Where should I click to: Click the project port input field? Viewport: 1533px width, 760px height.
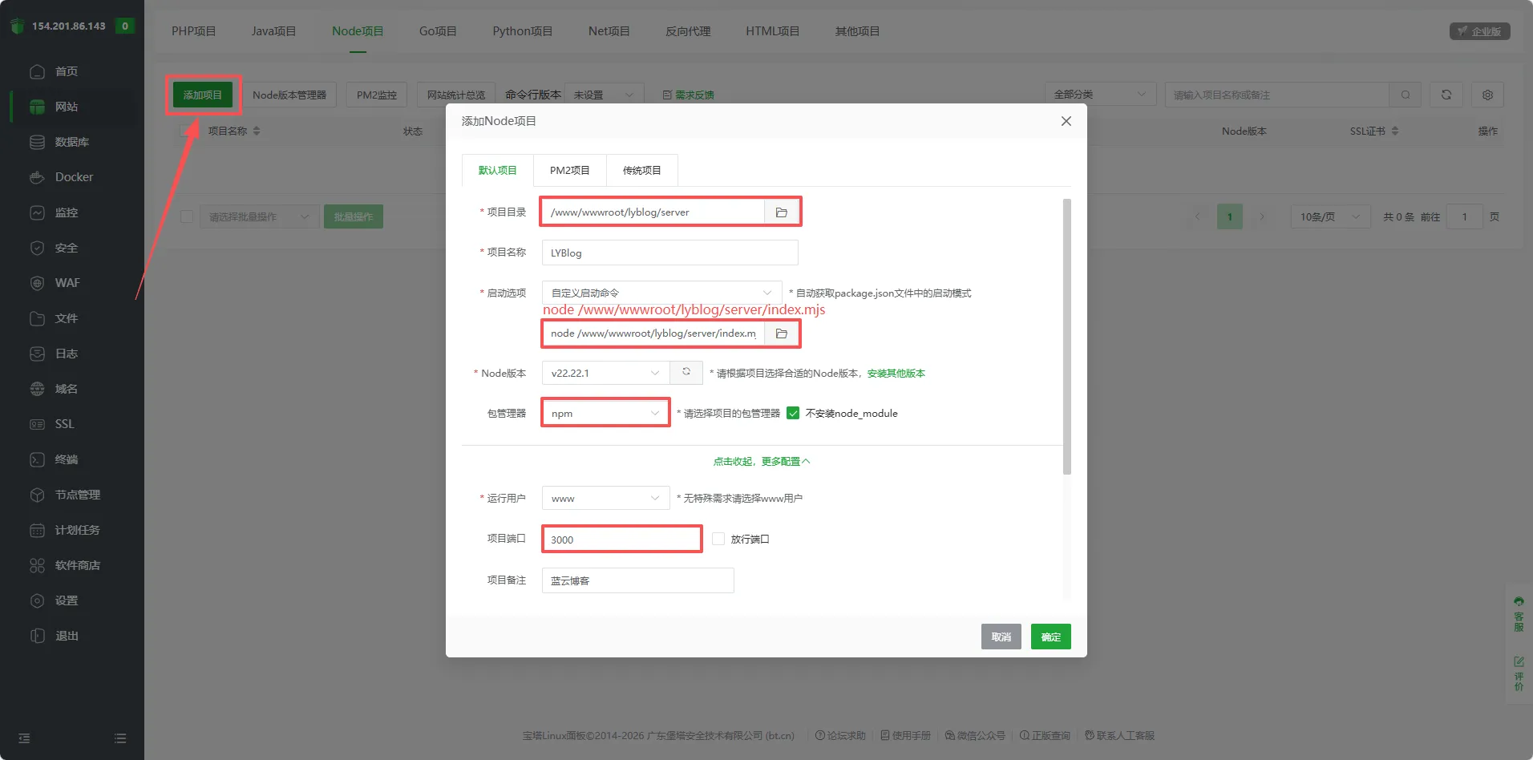click(621, 539)
